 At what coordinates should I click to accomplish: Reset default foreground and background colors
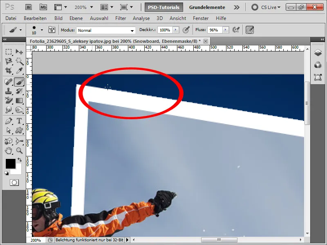coord(7,173)
